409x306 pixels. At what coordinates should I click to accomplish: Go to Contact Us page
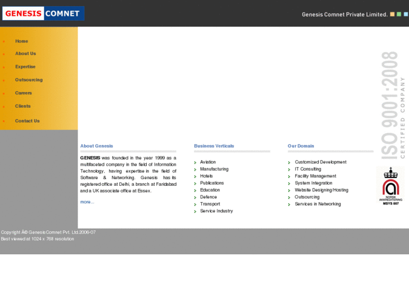[x=28, y=121]
